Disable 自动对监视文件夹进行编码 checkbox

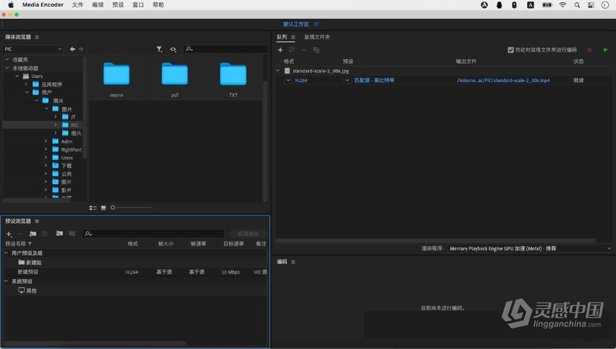510,50
